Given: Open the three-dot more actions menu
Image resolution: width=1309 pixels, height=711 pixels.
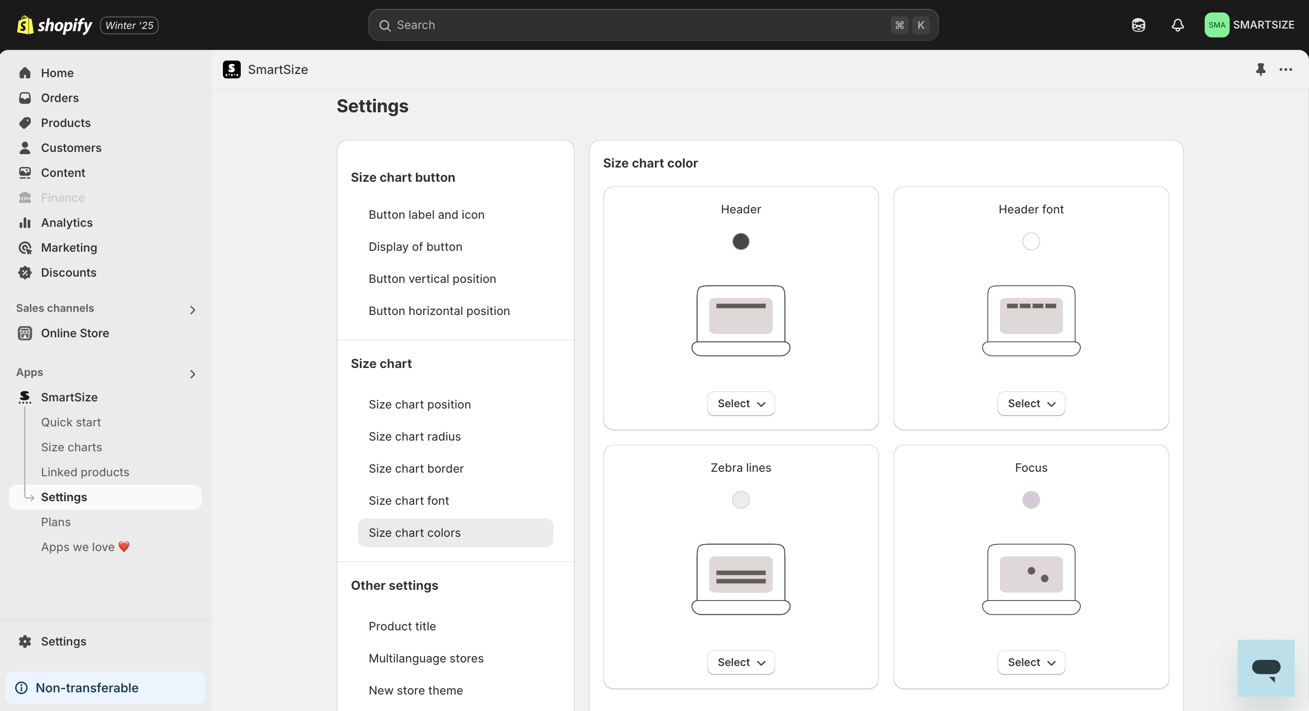Looking at the screenshot, I should click(x=1286, y=69).
